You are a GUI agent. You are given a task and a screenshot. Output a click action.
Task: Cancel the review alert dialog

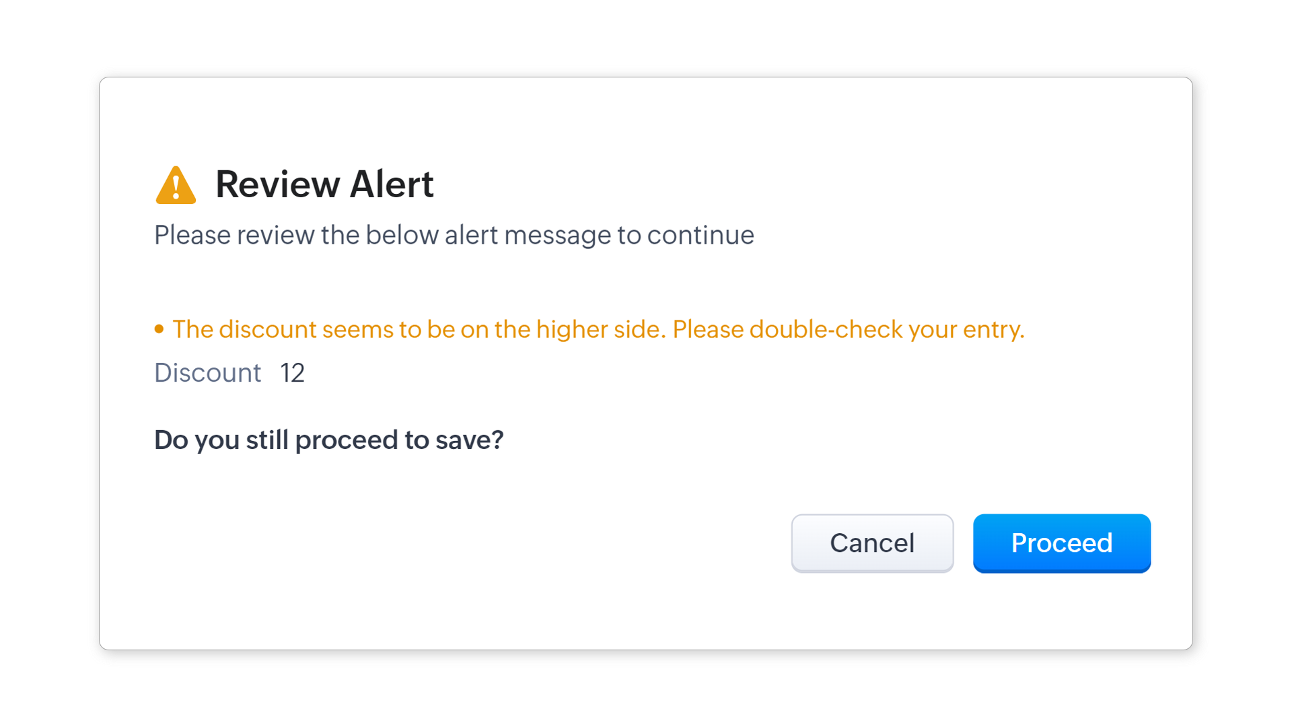tap(871, 543)
